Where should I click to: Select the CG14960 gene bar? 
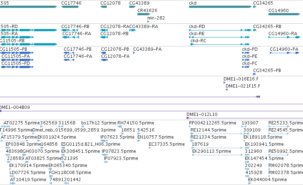[284, 14]
